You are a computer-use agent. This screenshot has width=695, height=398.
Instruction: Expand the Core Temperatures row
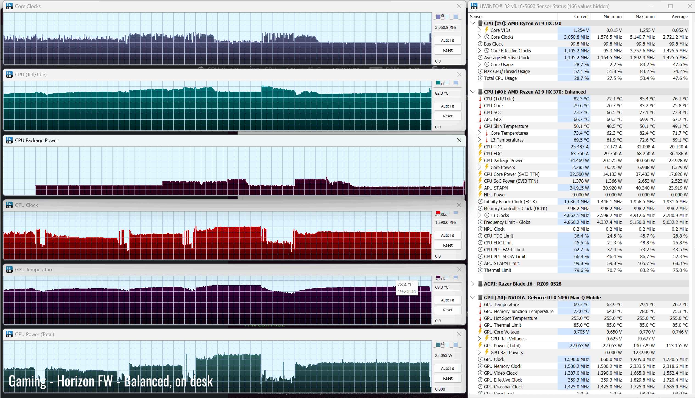coord(479,133)
